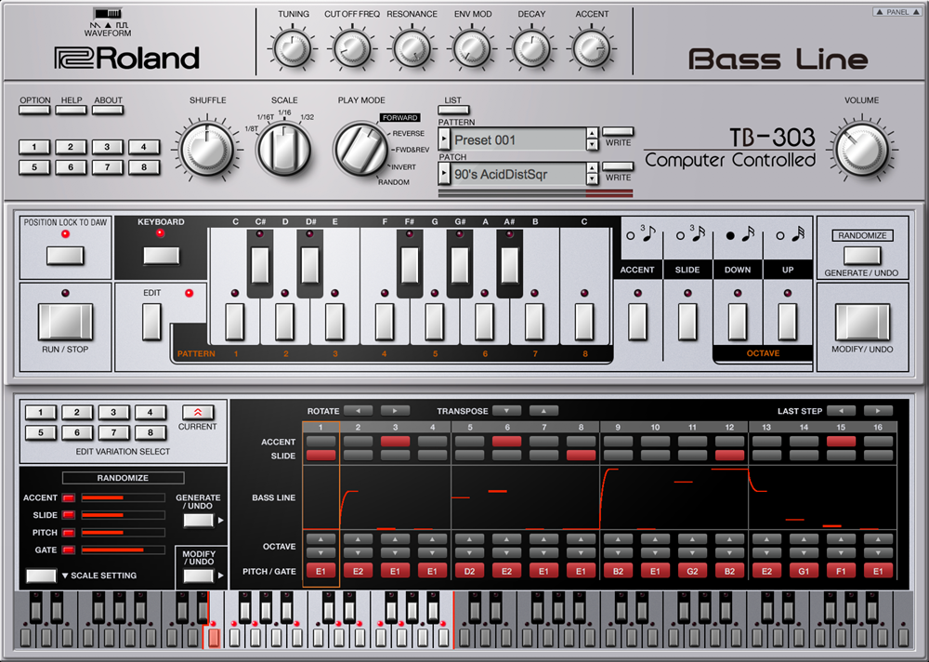This screenshot has height=662, width=929.
Task: Open the Help menu button
Action: point(72,110)
